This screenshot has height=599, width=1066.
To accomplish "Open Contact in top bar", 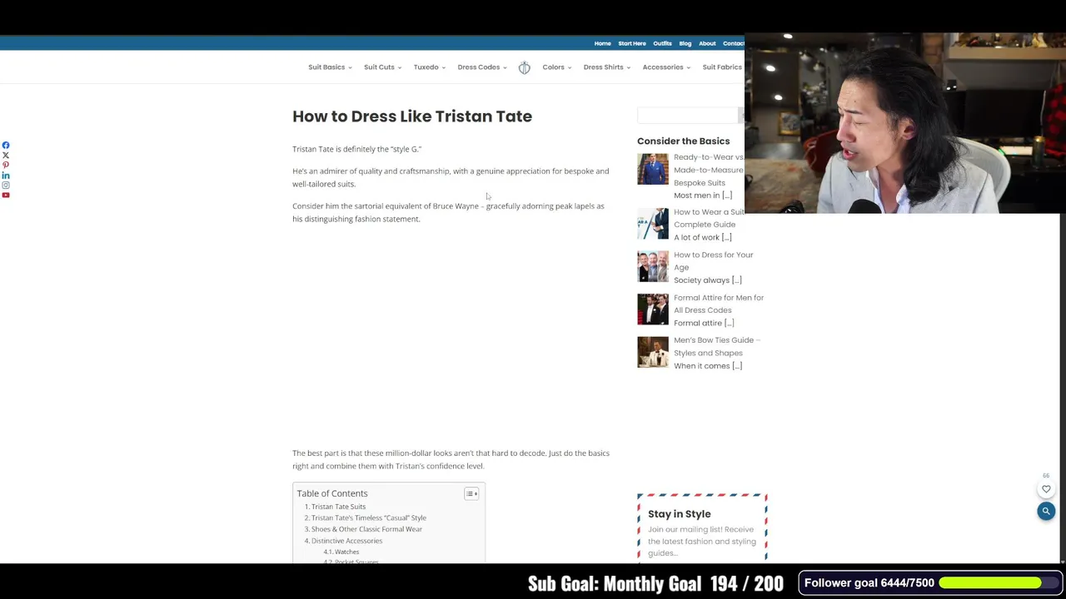I will (733, 43).
